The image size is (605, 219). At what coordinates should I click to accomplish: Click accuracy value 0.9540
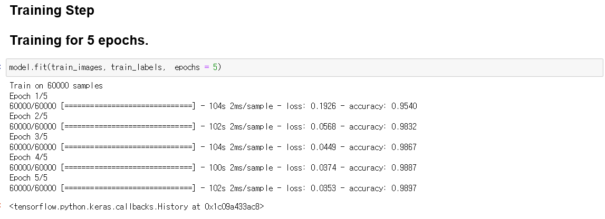click(x=404, y=106)
